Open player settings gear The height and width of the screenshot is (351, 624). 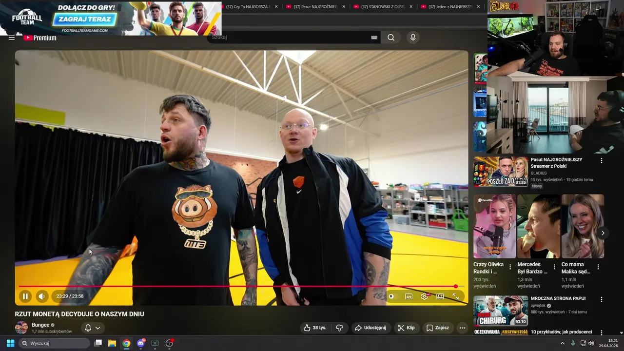tap(424, 296)
